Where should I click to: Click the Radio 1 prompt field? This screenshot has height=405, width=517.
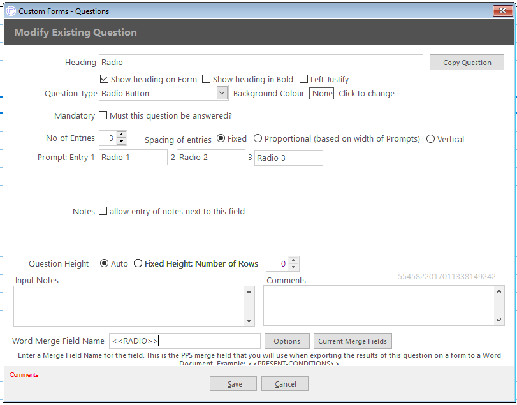pos(133,158)
